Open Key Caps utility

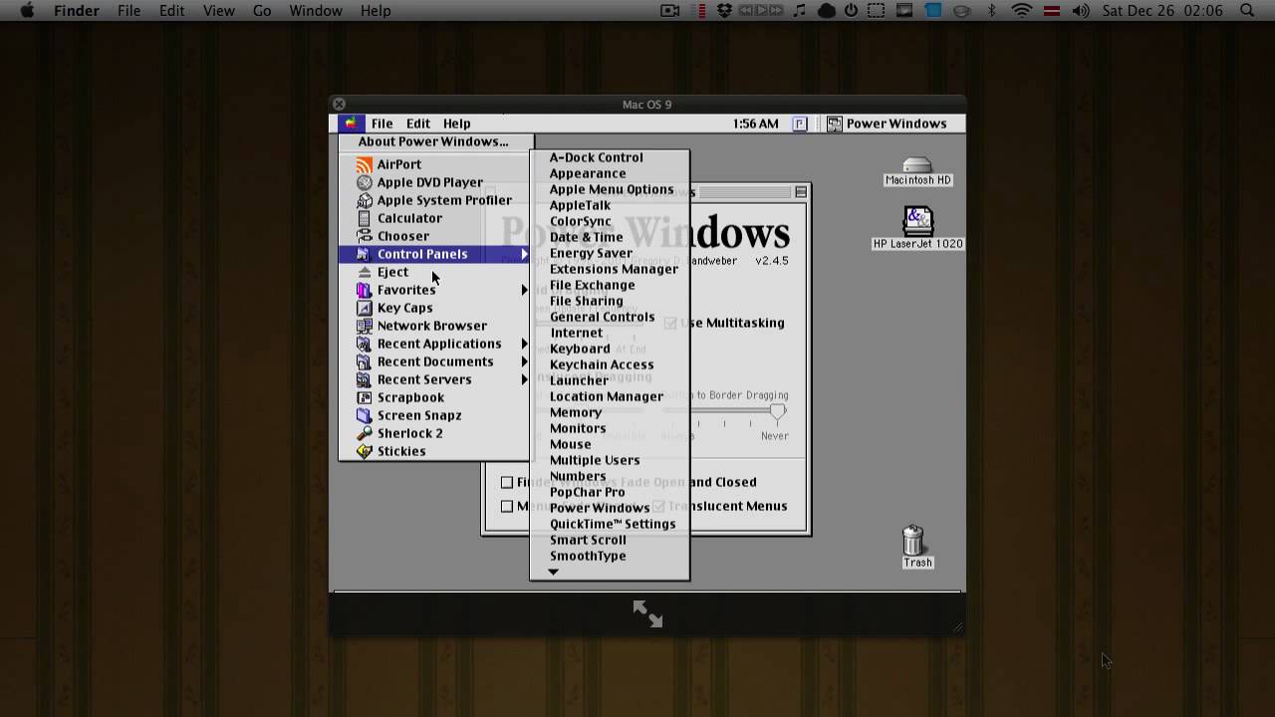click(434, 308)
